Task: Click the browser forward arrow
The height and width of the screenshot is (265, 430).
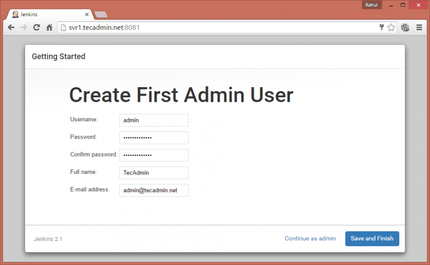Action: 24,27
